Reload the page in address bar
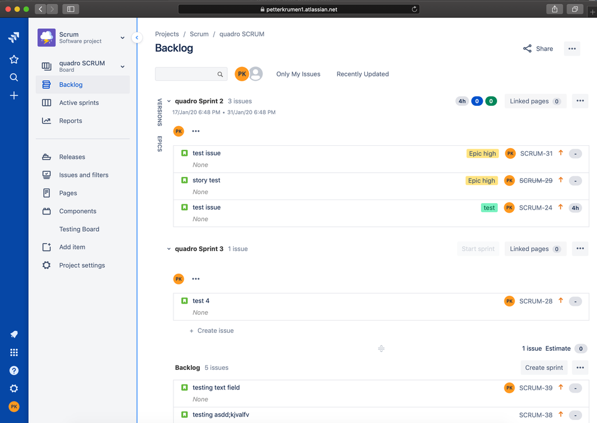Screen dimensions: 597x423 pyautogui.click(x=414, y=9)
